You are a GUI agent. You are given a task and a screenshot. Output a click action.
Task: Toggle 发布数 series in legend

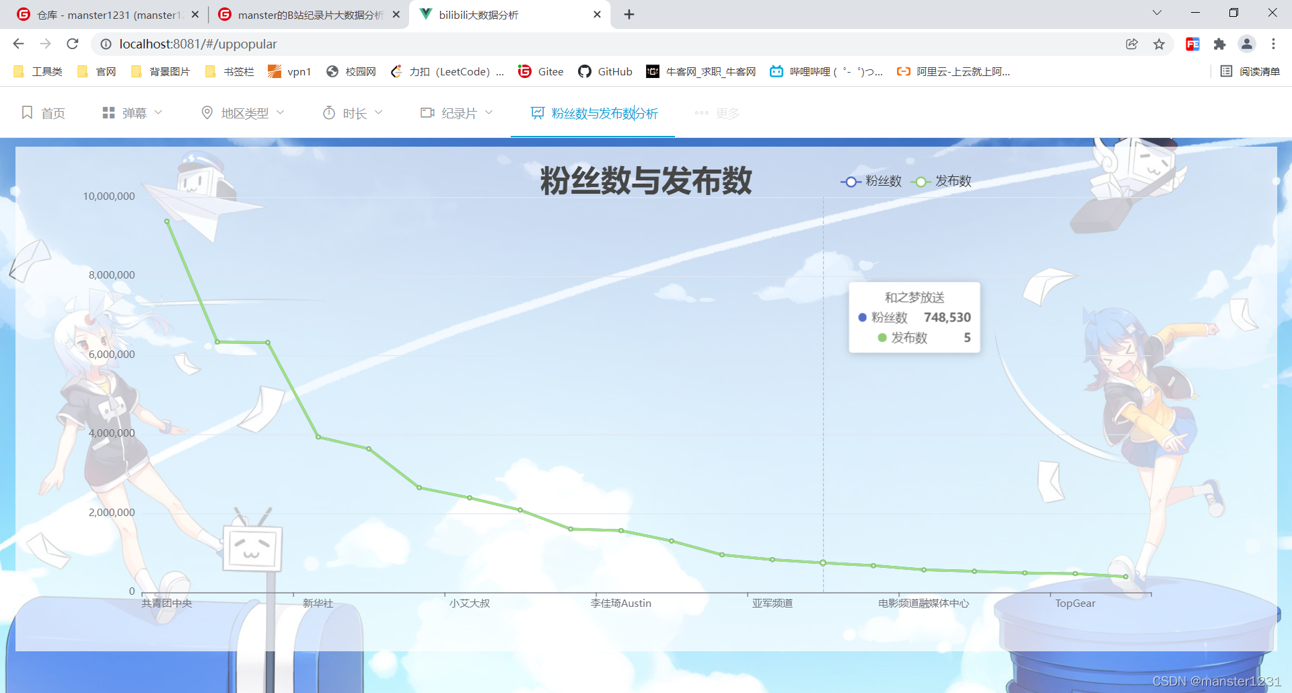941,181
